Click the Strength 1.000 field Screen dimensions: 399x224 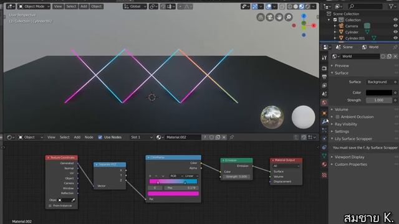[379, 100]
